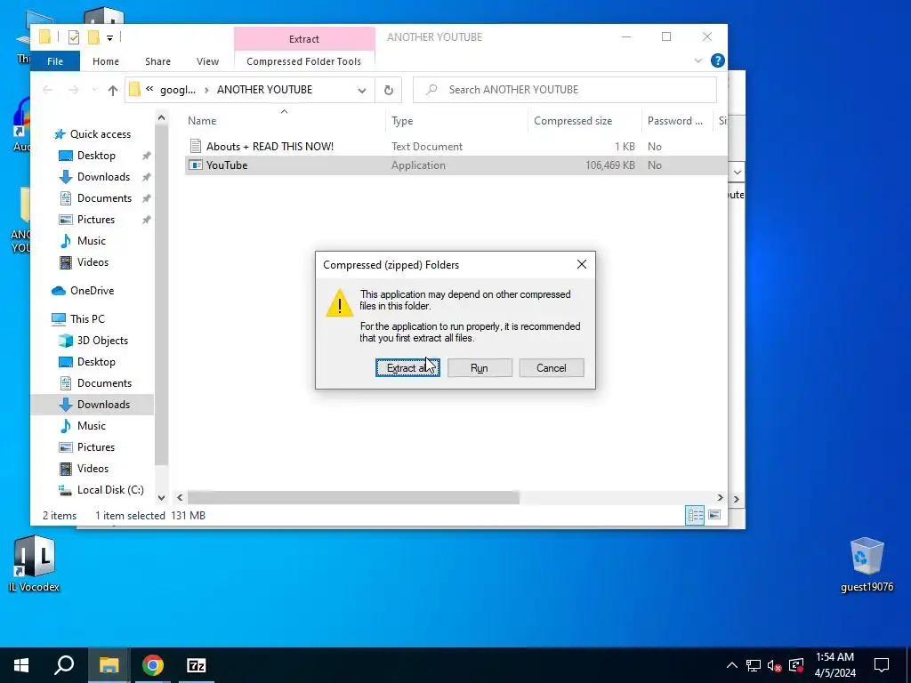
Task: Select OneDrive in navigation pane
Action: coord(92,291)
